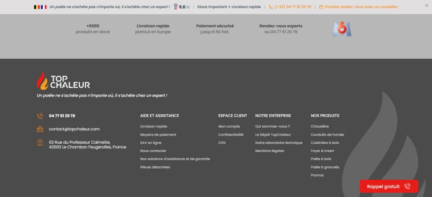Screen dimensions: 432x197
Task: Request a free callback via Rappel gratuit
Action: point(389,186)
